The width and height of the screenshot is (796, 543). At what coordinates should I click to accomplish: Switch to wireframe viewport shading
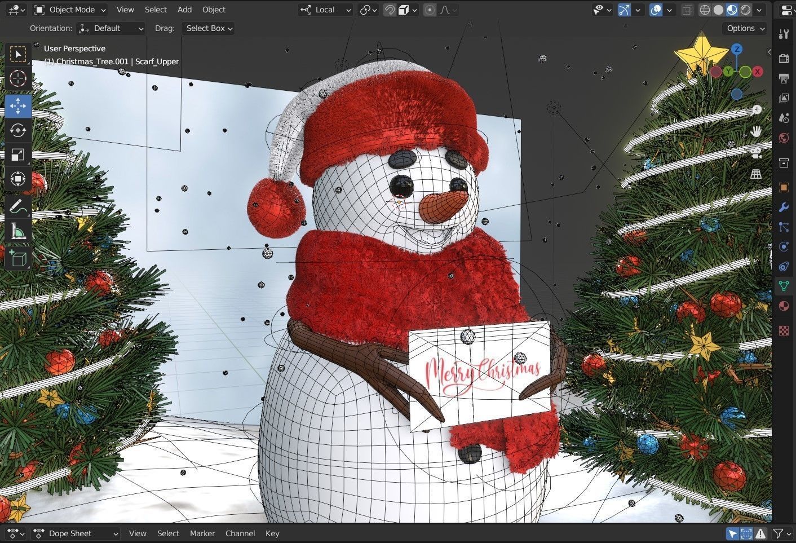tap(705, 10)
